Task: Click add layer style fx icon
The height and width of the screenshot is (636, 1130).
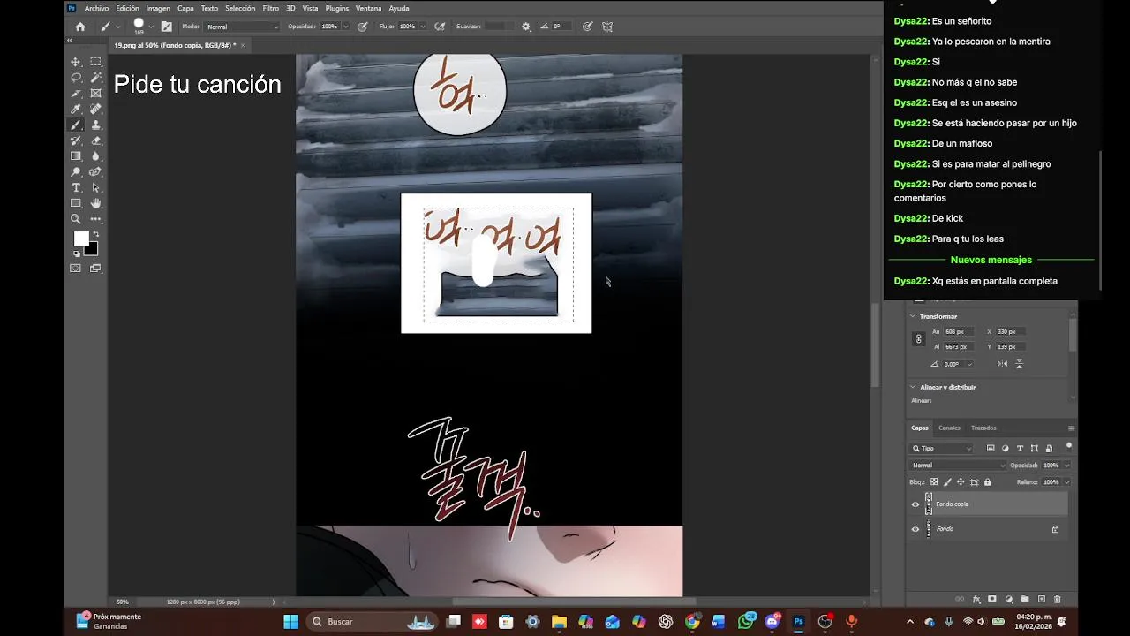Action: pyautogui.click(x=976, y=599)
